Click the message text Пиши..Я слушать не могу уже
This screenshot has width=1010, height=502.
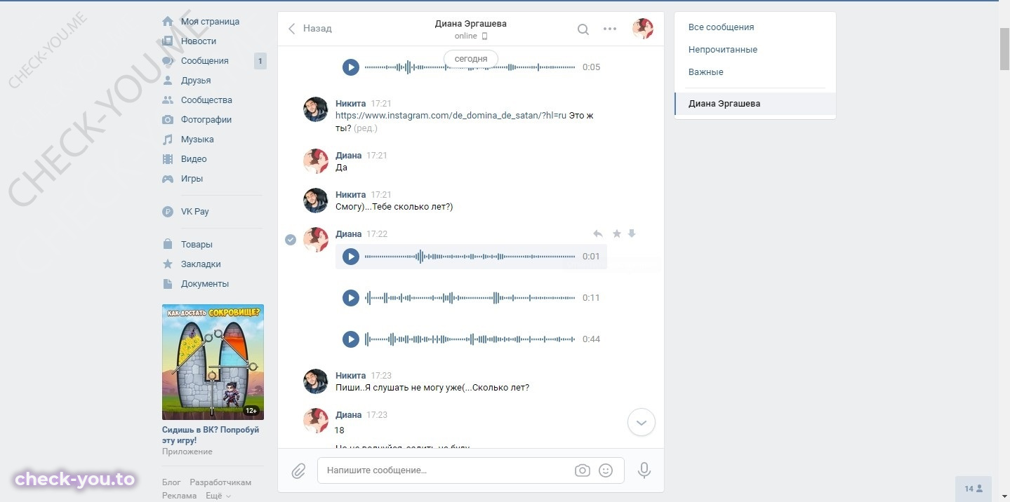(x=432, y=388)
